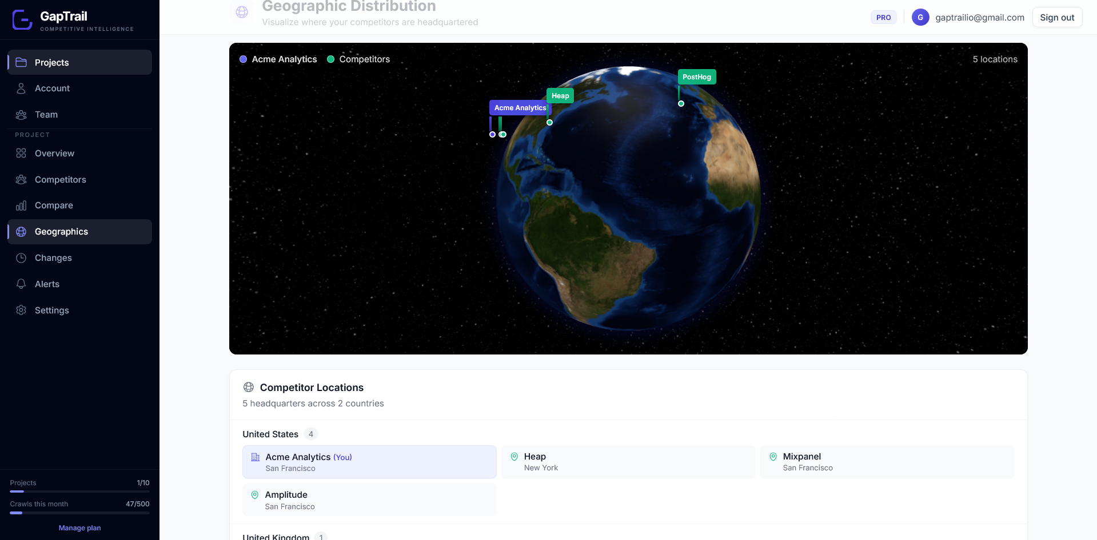
Task: Navigate to Overview
Action: click(79, 153)
